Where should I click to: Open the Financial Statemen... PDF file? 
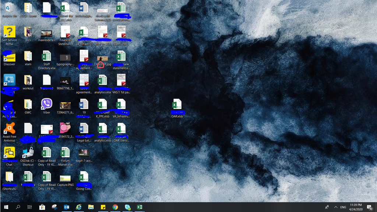coord(65,36)
